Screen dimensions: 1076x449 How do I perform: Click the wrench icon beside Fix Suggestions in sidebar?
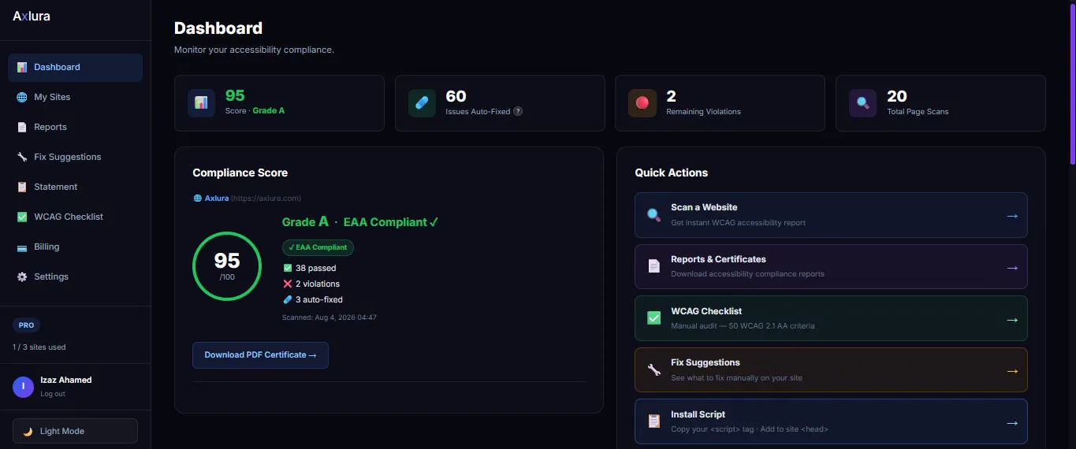coord(22,158)
